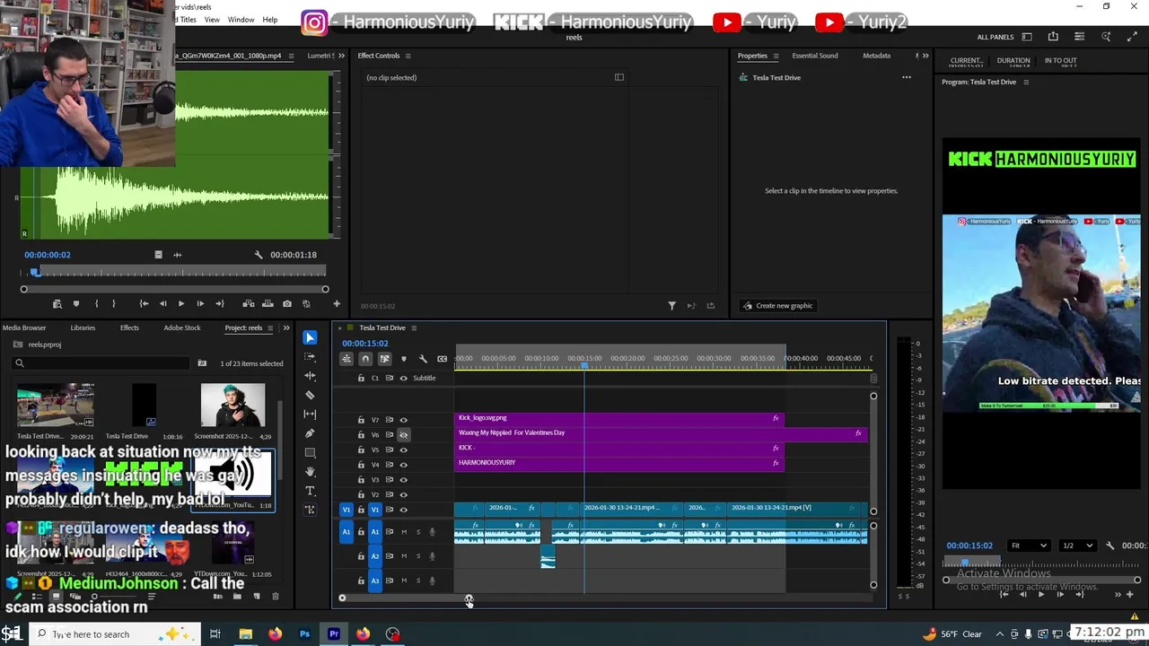Image resolution: width=1149 pixels, height=646 pixels.
Task: Select the Slip tool
Action: pos(310,414)
